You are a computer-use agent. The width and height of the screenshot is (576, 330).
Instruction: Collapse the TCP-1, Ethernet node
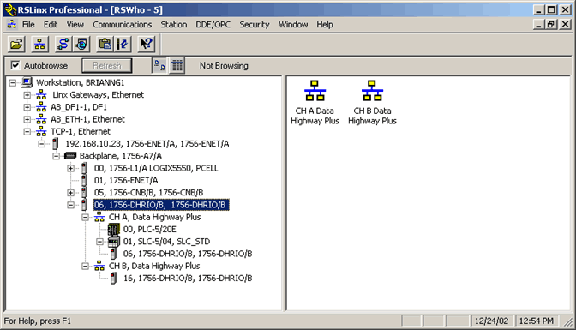click(x=27, y=131)
